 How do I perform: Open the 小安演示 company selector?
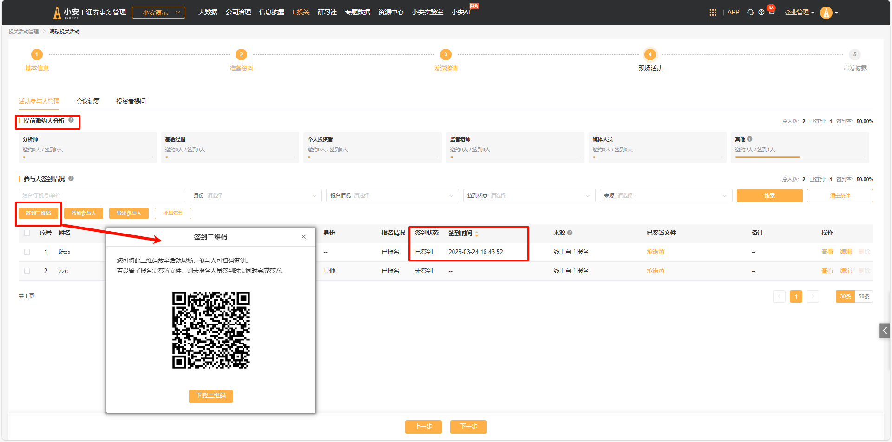(x=158, y=13)
